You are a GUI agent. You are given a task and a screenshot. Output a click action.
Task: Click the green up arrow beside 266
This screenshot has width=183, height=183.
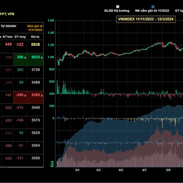pyautogui.click(x=25, y=57)
